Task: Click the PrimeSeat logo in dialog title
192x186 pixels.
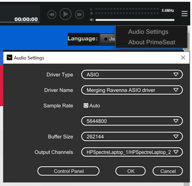Action: (x=9, y=57)
